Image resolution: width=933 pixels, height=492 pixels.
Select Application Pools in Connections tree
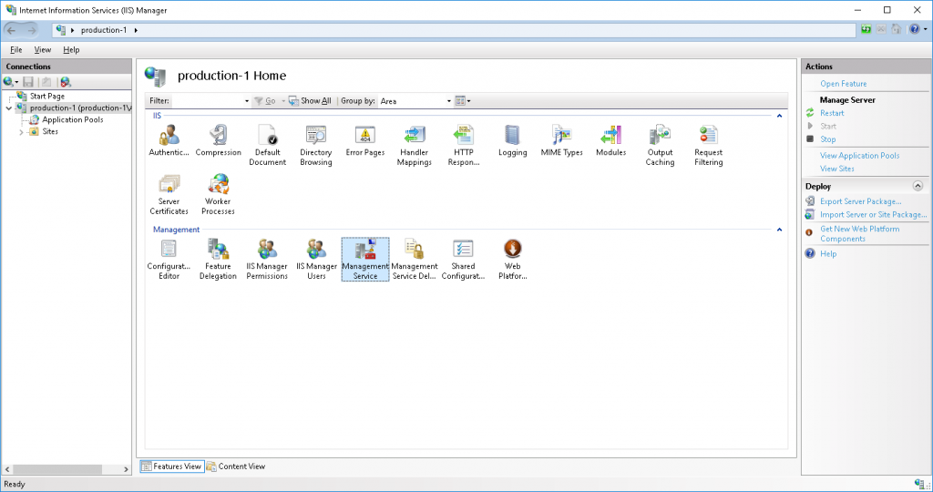(72, 119)
